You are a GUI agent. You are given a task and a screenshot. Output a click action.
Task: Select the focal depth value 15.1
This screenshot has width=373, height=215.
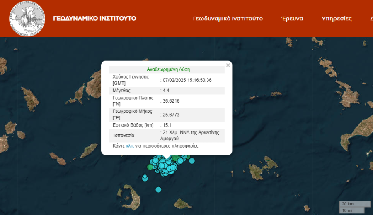coord(167,125)
